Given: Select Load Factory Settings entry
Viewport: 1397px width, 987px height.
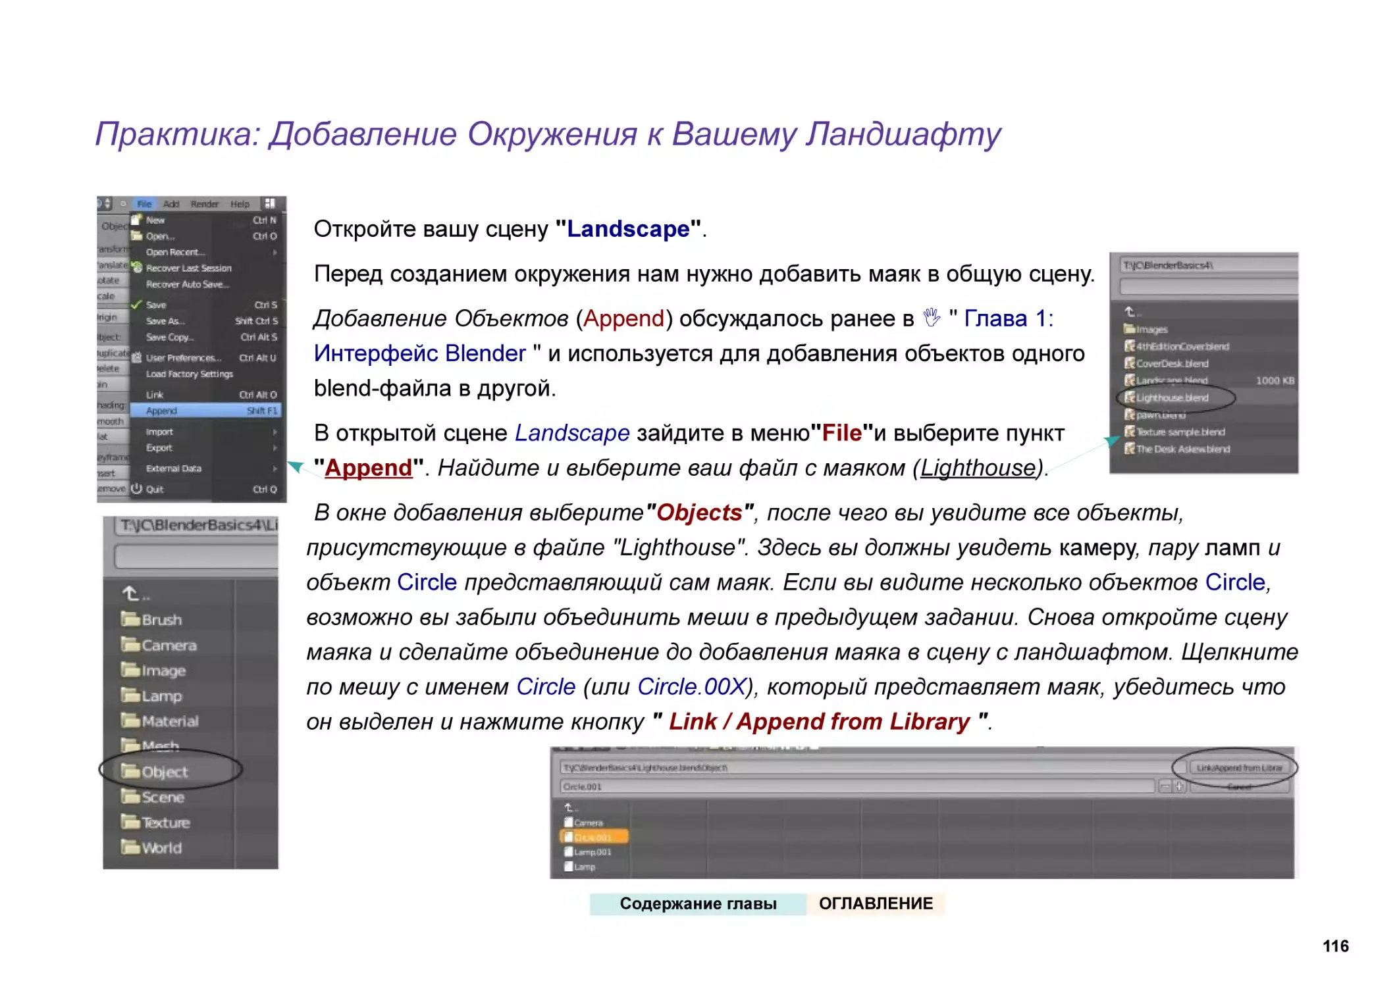Looking at the screenshot, I should (205, 374).
